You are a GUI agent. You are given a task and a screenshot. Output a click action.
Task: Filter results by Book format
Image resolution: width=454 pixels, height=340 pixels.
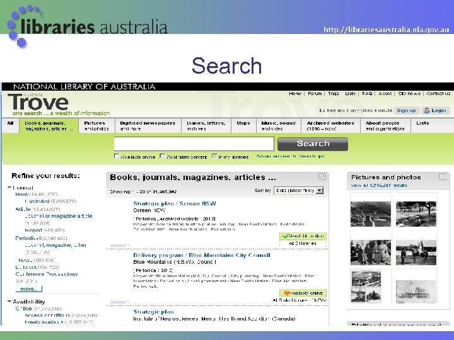[x=22, y=195]
